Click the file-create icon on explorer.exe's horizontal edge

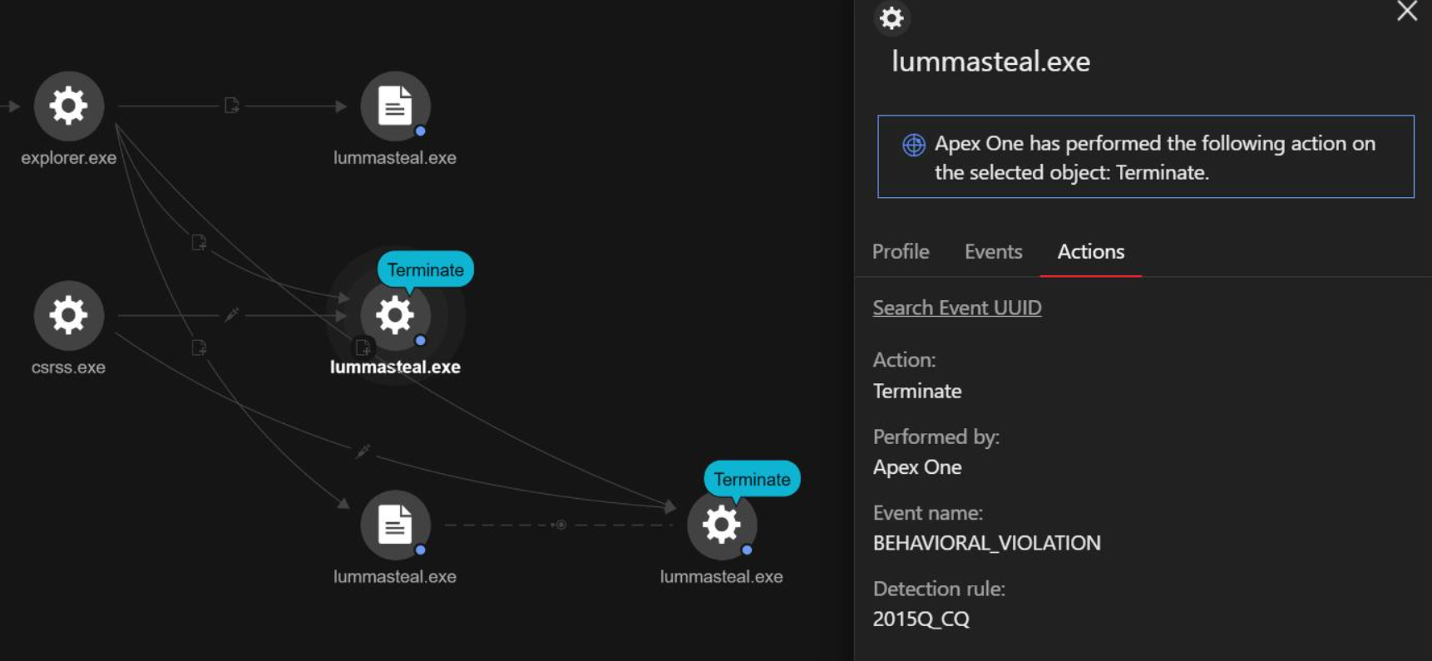pos(232,106)
